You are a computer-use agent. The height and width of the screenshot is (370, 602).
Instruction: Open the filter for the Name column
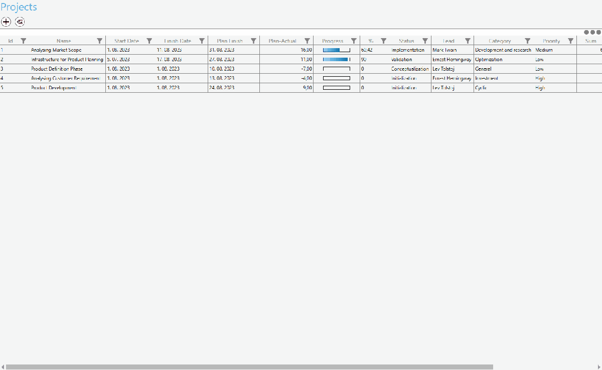coord(100,41)
